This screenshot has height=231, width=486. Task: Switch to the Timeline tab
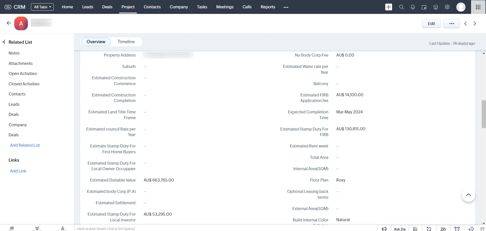pyautogui.click(x=126, y=41)
